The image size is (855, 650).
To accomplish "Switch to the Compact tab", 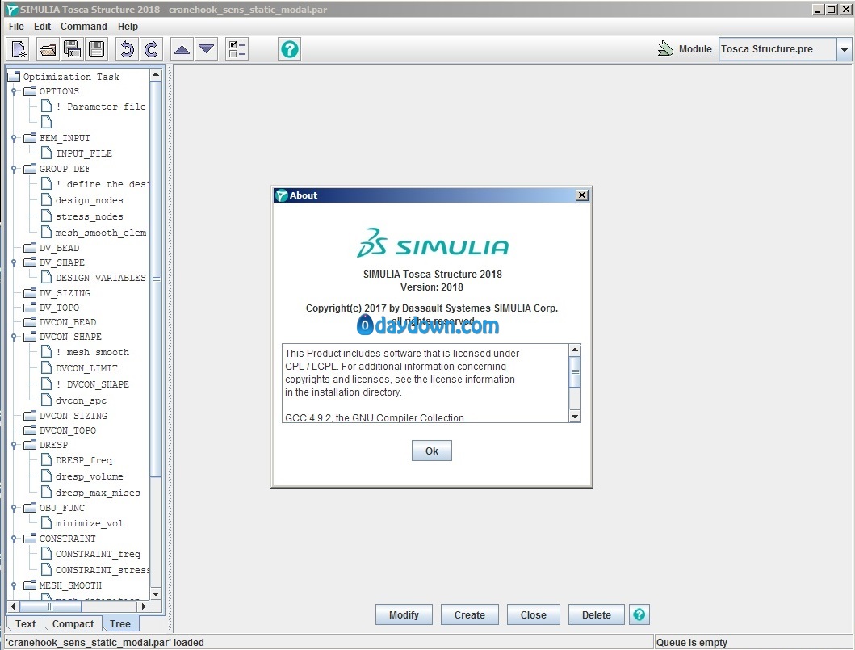I will (73, 623).
